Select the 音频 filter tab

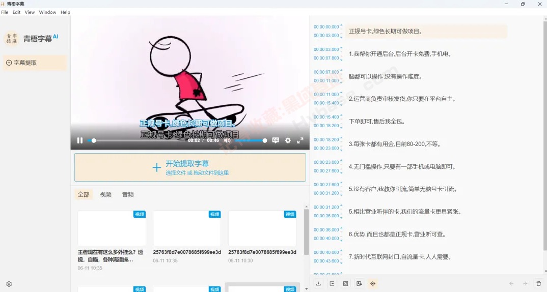coord(128,194)
